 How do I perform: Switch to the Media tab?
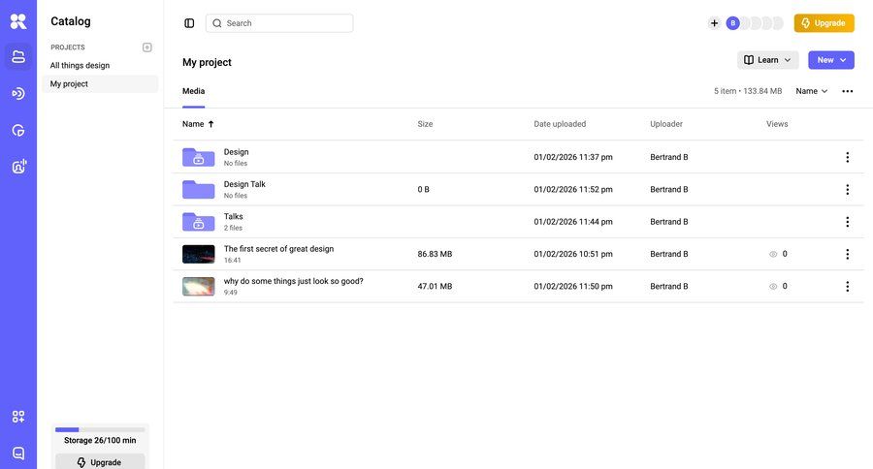[193, 91]
